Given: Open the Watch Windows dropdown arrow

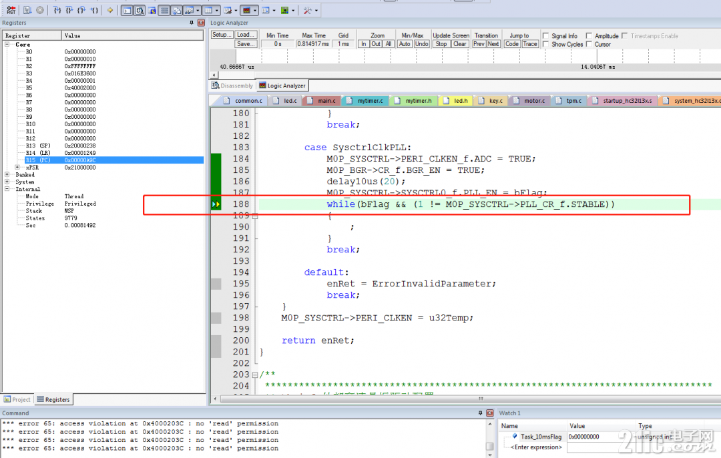Looking at the screenshot, I should click(198, 10).
